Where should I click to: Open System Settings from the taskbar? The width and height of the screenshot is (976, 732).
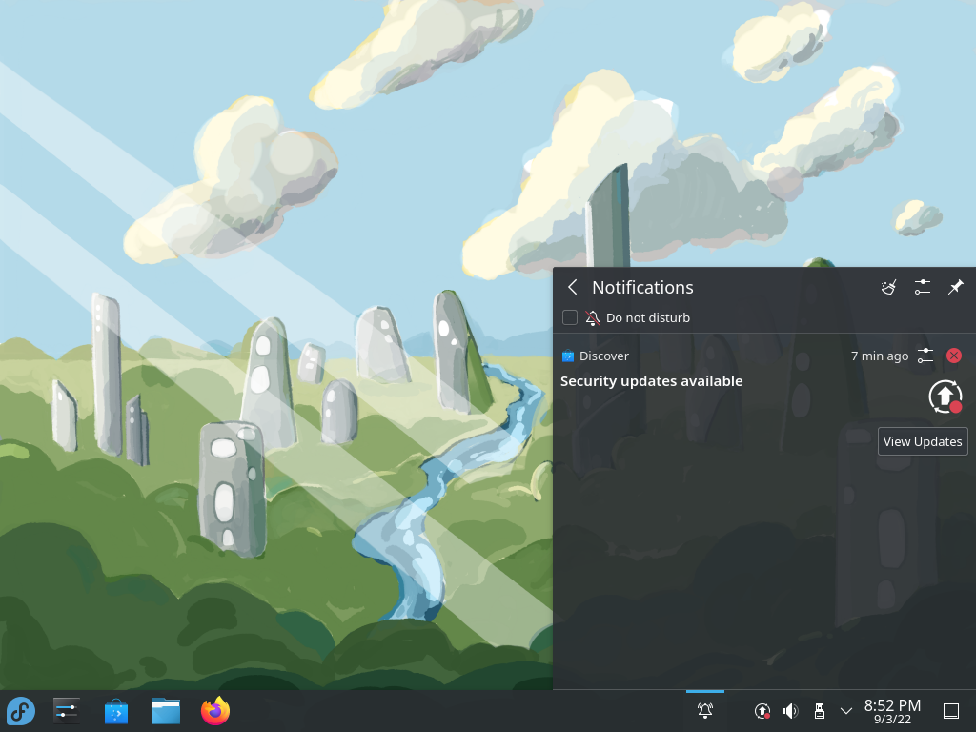[x=67, y=711]
